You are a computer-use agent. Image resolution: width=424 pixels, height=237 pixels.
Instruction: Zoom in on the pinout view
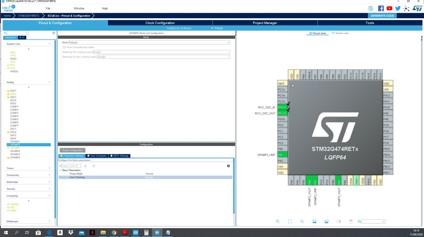tap(278, 221)
